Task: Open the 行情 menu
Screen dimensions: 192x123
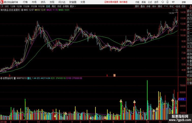Action: pyautogui.click(x=25, y=2)
